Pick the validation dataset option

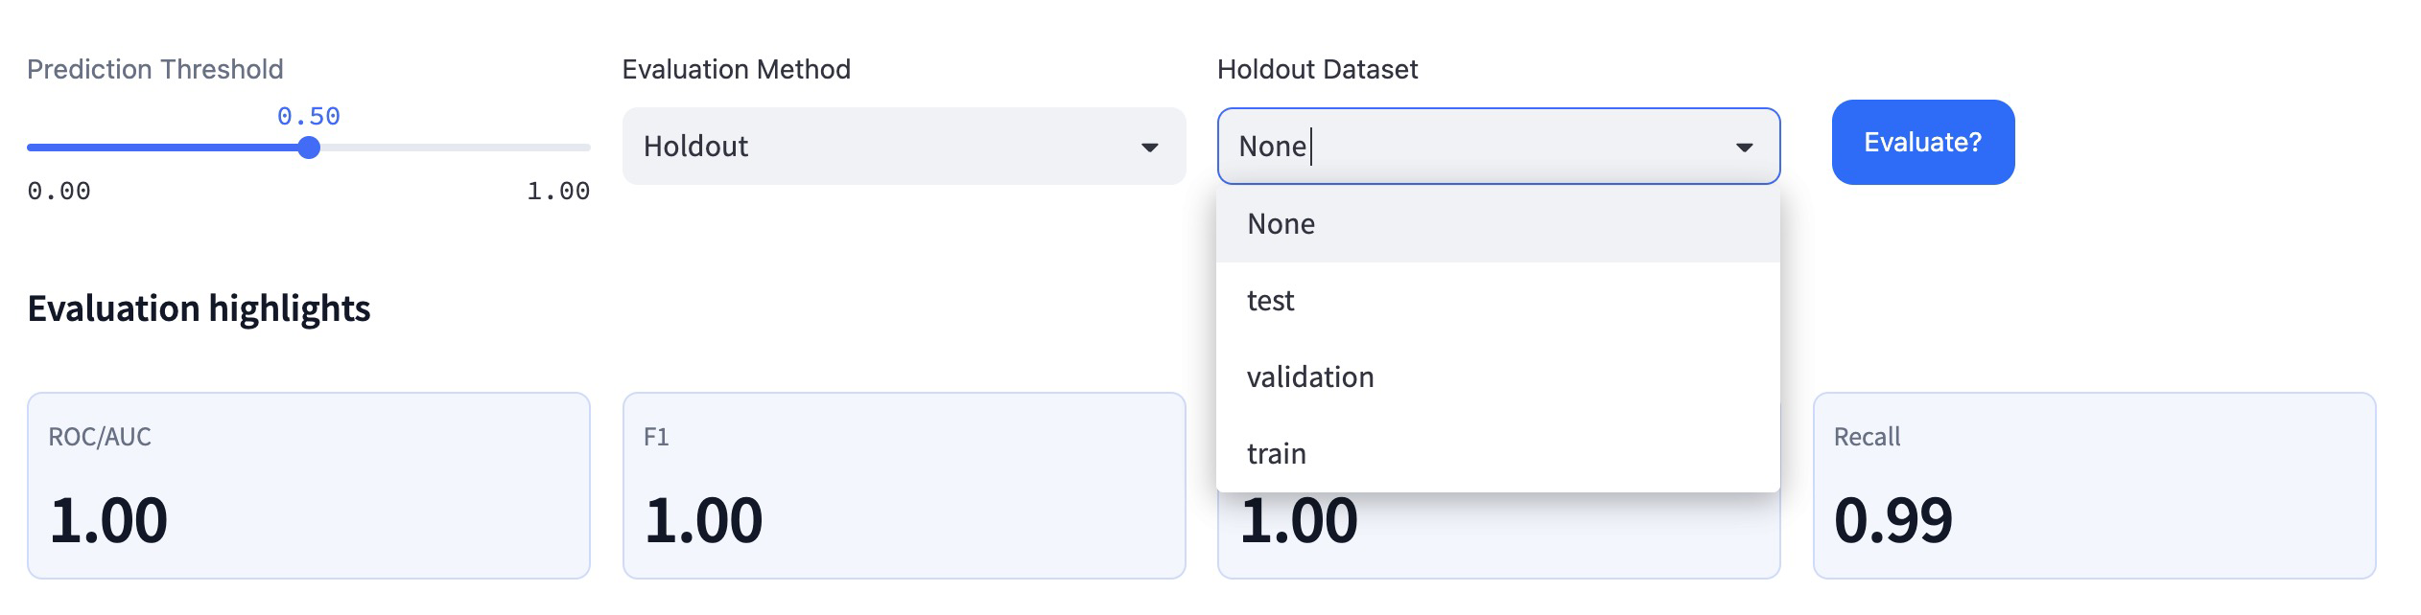tap(1310, 377)
